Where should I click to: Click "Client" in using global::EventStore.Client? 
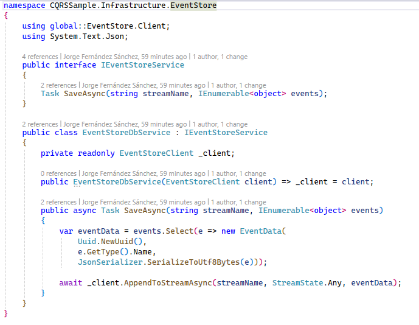(152, 26)
